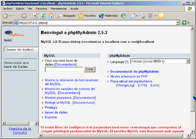
Task: Open the Búsqueda search tool
Action: pyautogui.click(x=66, y=16)
